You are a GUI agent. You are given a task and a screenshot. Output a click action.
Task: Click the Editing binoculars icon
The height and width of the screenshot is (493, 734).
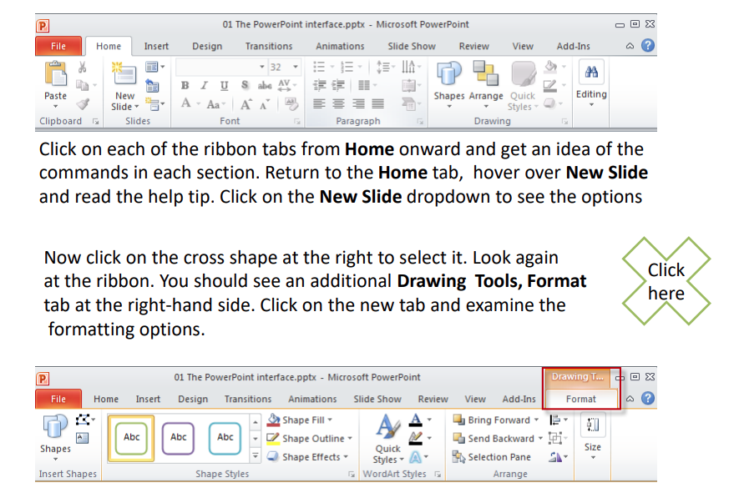tap(591, 73)
